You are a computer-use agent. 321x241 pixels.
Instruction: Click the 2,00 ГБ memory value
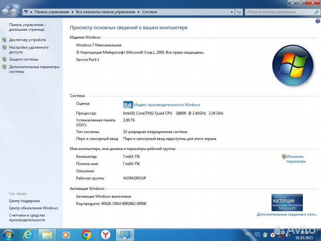(129, 120)
